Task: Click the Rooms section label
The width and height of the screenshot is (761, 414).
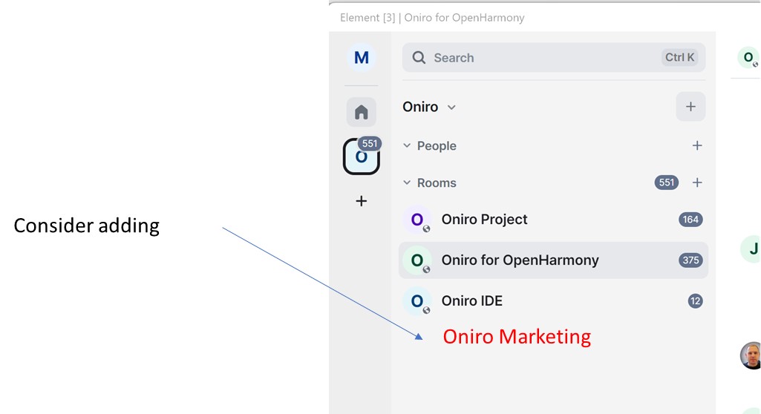Action: click(437, 183)
